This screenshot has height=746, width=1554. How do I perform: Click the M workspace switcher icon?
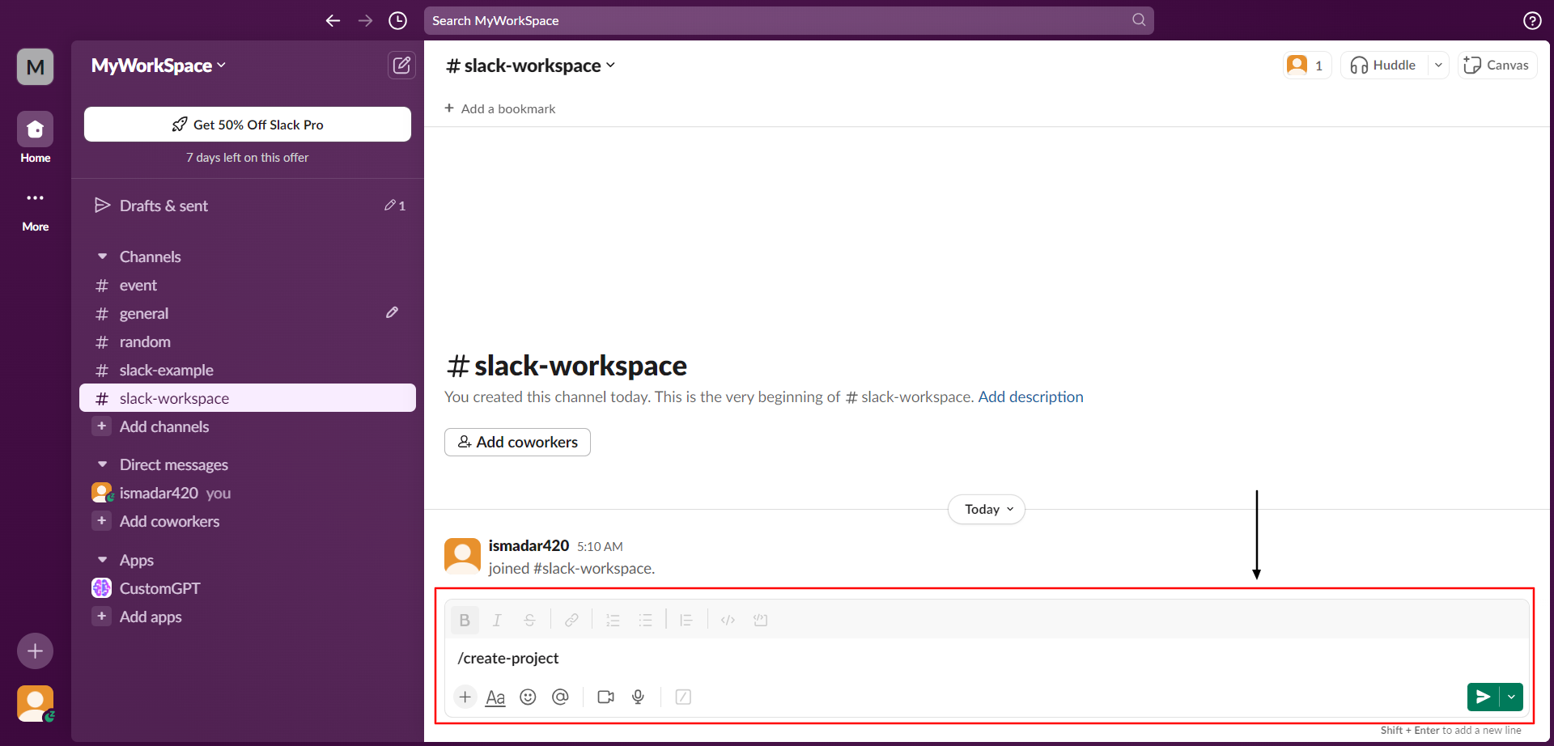(35, 66)
